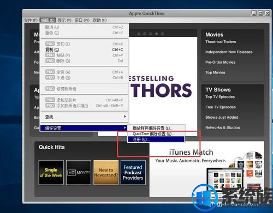Screen dimensions: 273x213
Task: Go to the third carousel page dot
Action: pyautogui.click(x=151, y=34)
